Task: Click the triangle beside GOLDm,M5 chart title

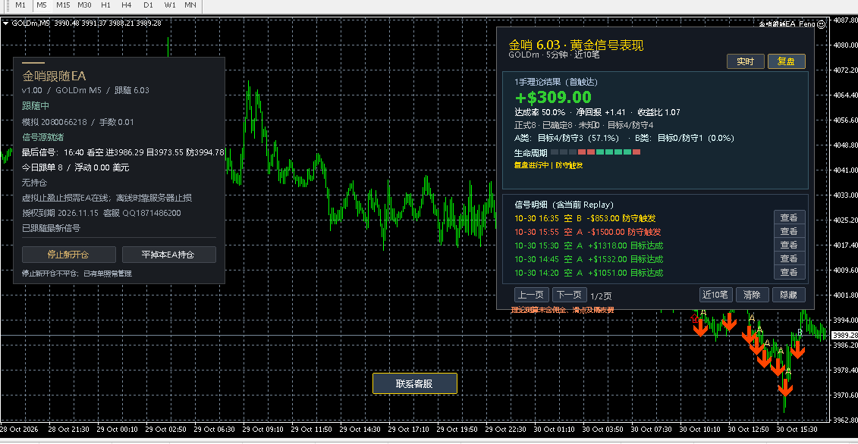Action: (x=5, y=23)
